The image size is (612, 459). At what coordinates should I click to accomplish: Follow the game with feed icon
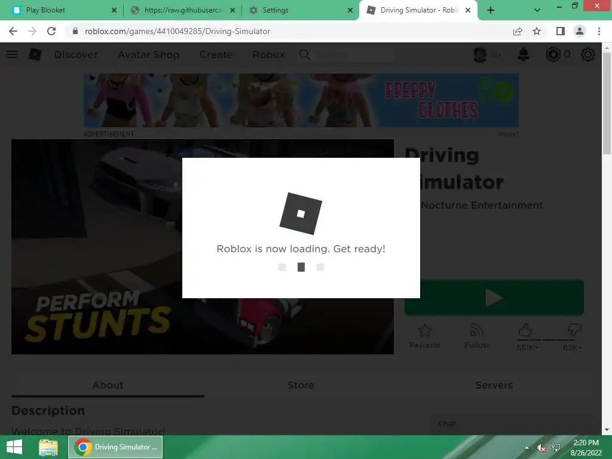(476, 330)
